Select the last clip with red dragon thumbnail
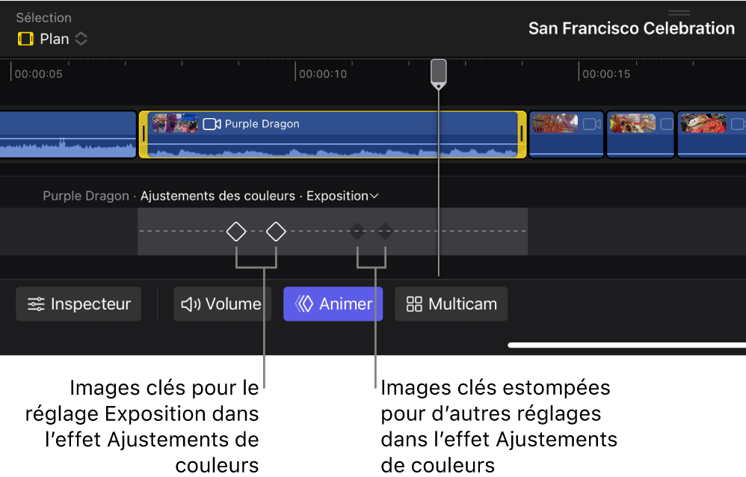Viewport: 746px width, 477px height. (x=712, y=135)
